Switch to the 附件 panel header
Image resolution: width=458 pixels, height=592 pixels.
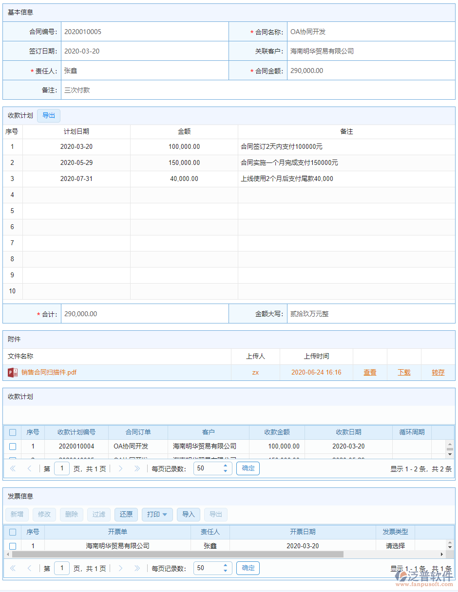pyautogui.click(x=15, y=339)
